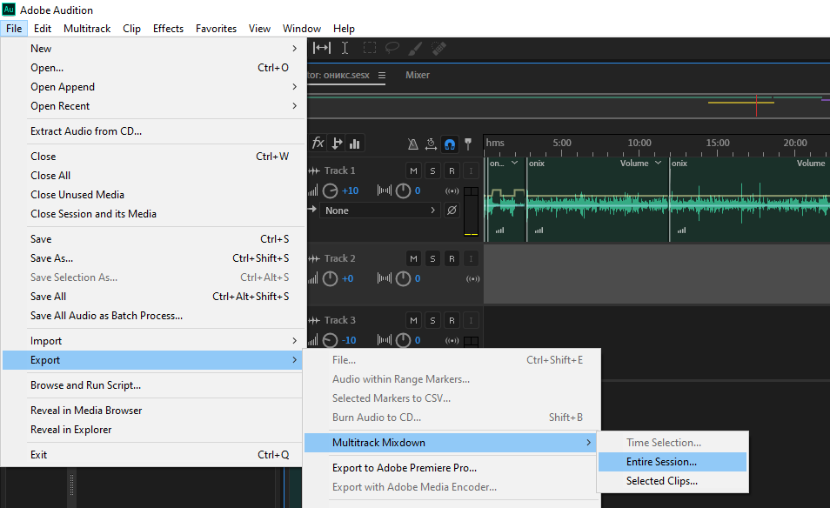This screenshot has width=830, height=508.
Task: Open Track 1 input dropdown showing None
Action: tap(380, 211)
